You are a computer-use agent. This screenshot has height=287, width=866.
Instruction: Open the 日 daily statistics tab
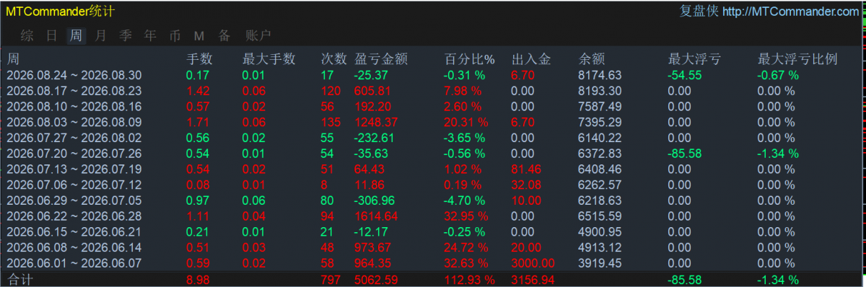(x=51, y=35)
